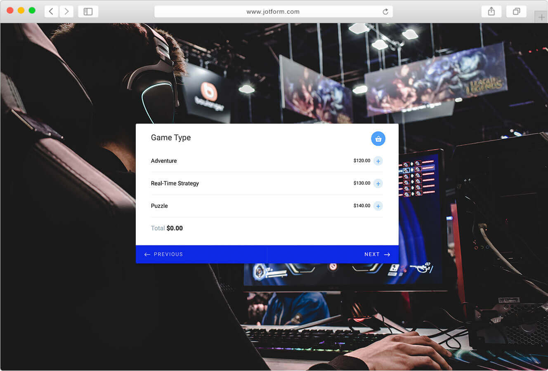Close the browser window with red button
This screenshot has width=548, height=371.
[x=10, y=10]
